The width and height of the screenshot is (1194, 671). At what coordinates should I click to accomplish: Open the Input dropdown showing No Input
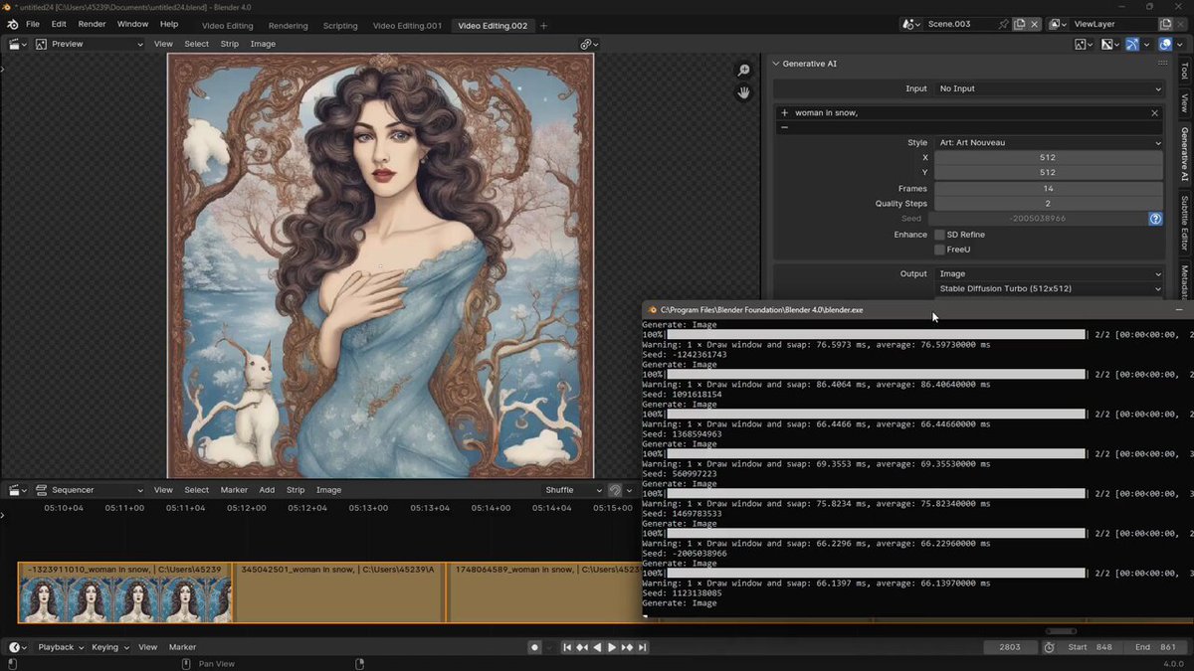[x=1049, y=88]
